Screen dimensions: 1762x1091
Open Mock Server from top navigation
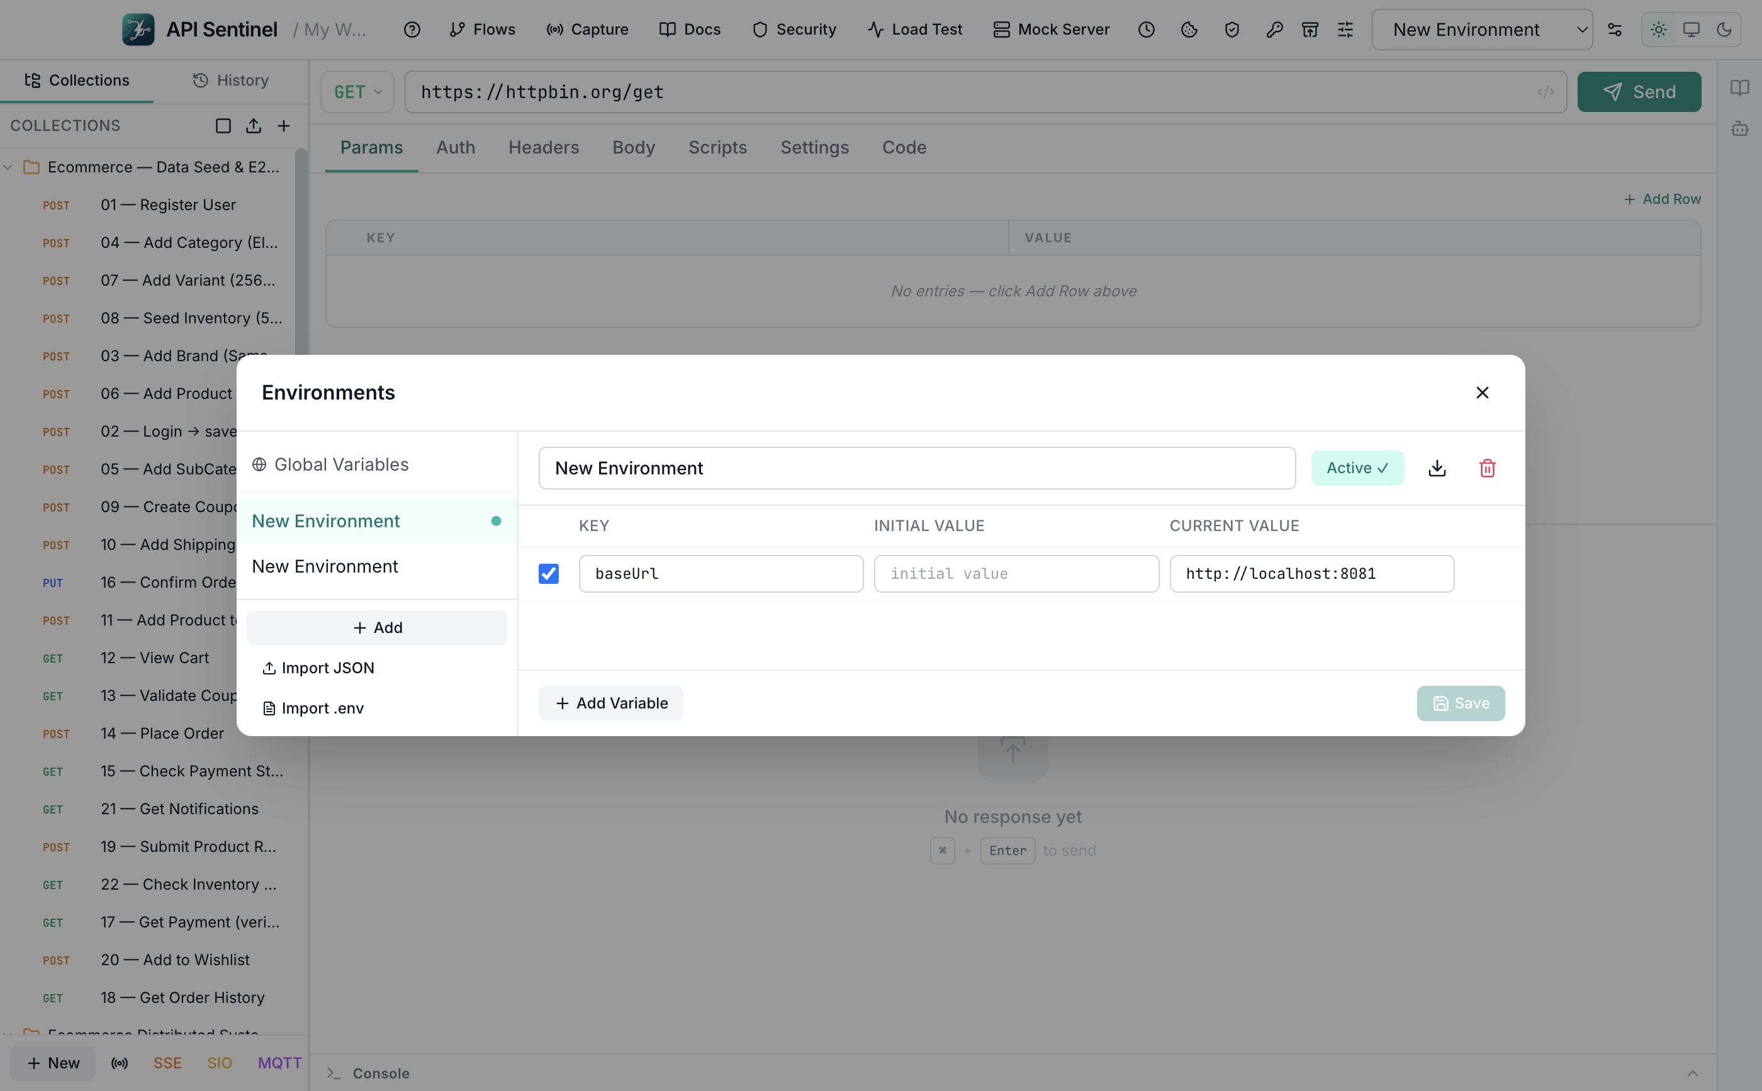[1052, 30]
